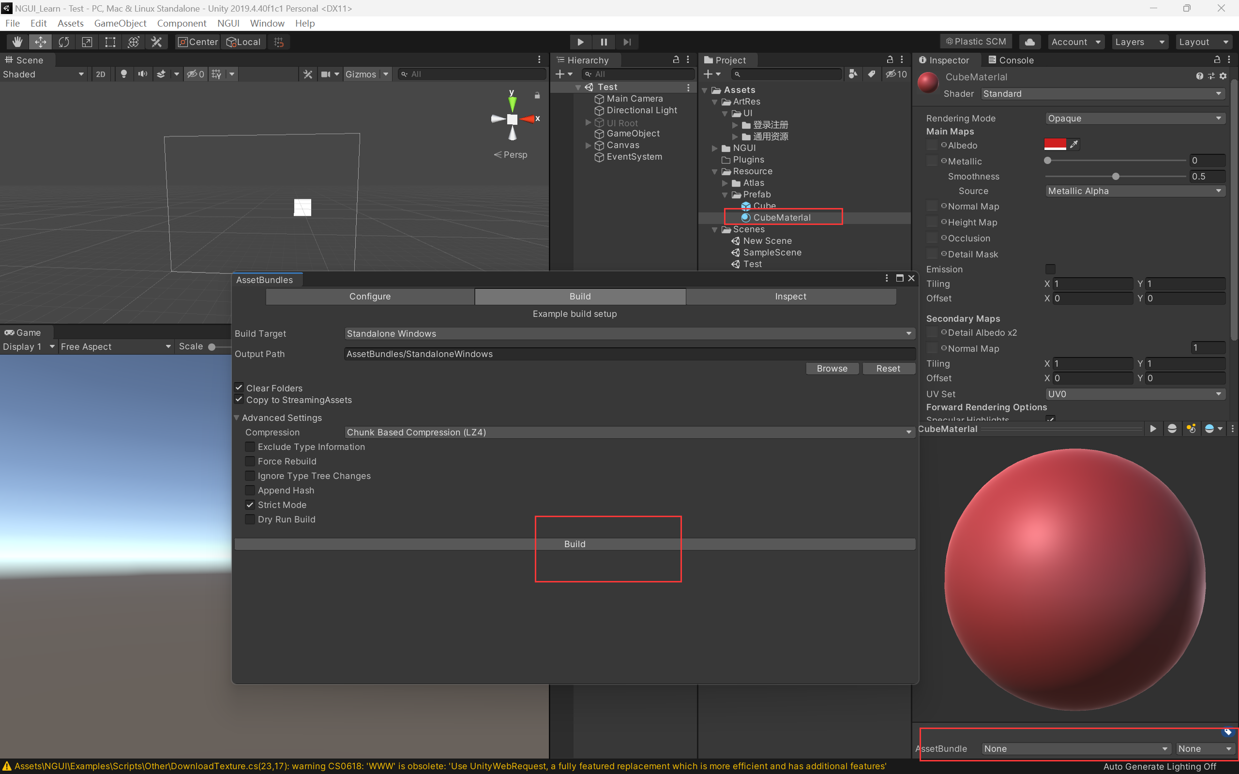Collapse Advanced Settings section
Viewport: 1239px width, 774px height.
[237, 417]
